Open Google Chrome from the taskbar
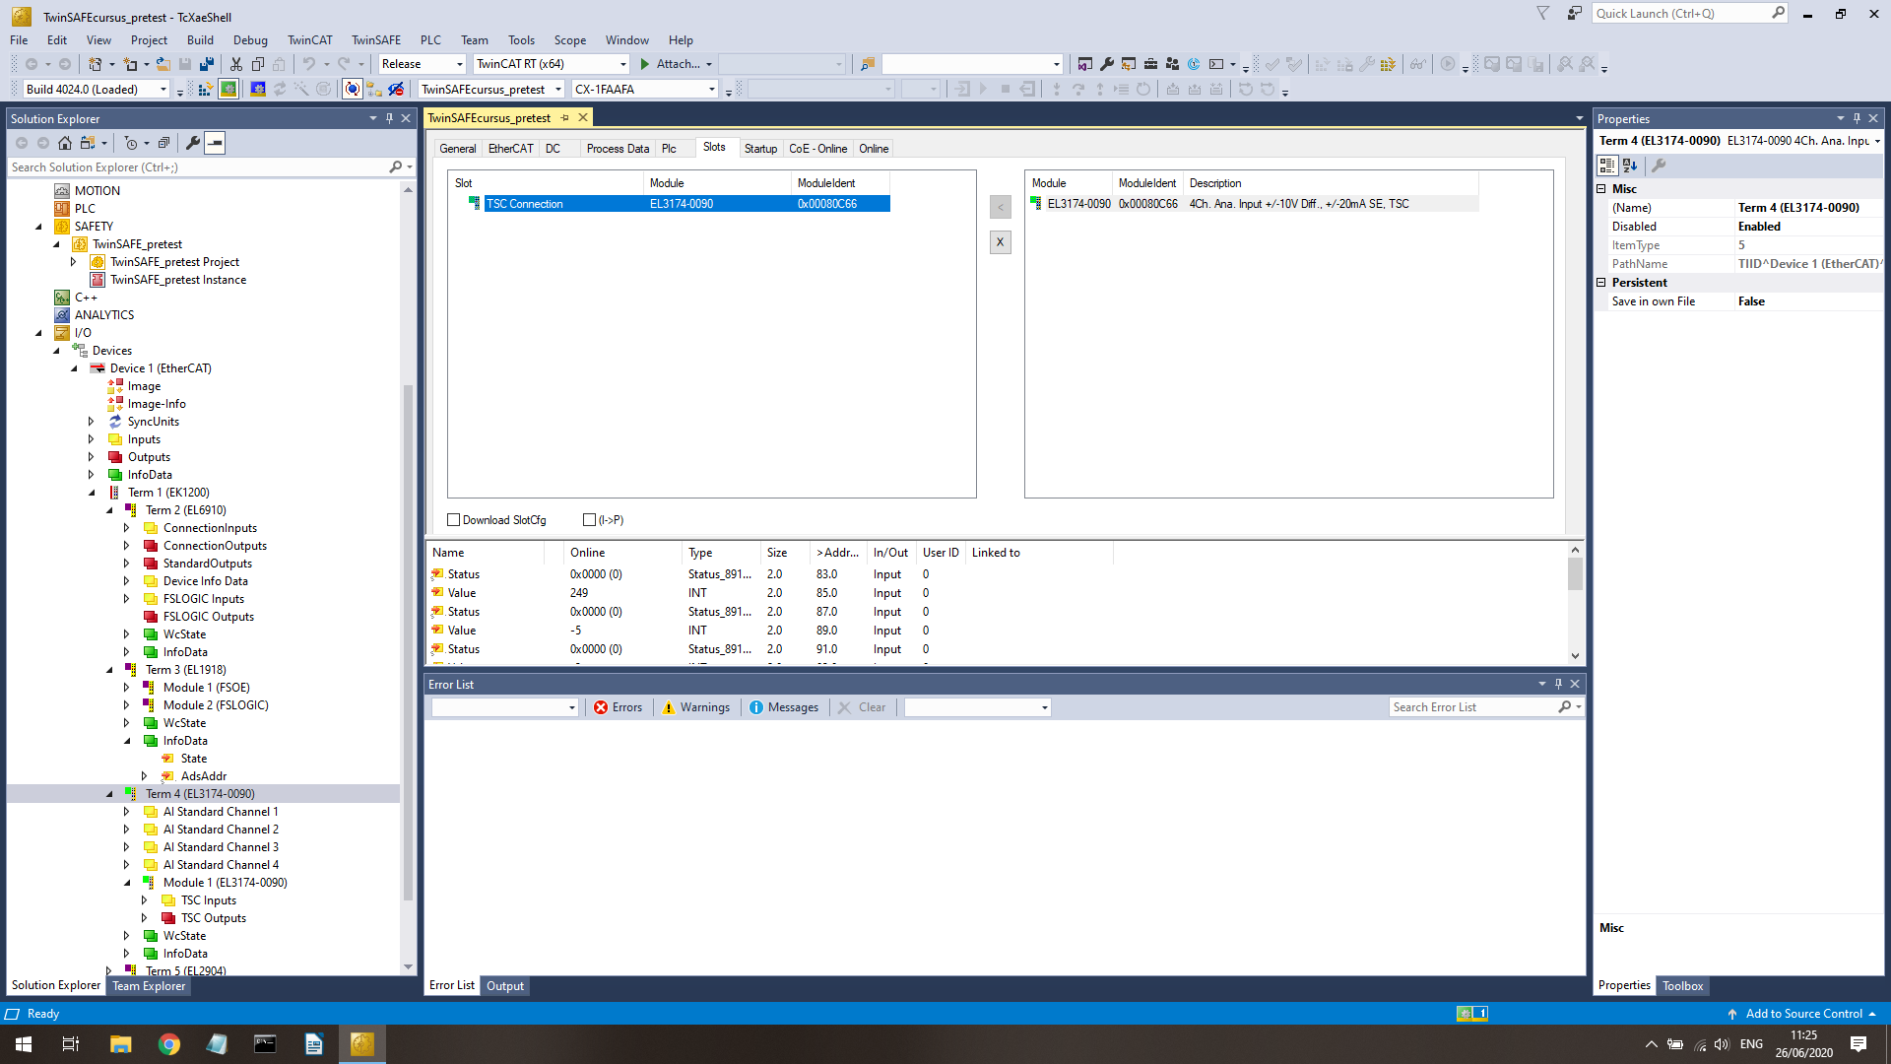The width and height of the screenshot is (1891, 1064). tap(169, 1044)
